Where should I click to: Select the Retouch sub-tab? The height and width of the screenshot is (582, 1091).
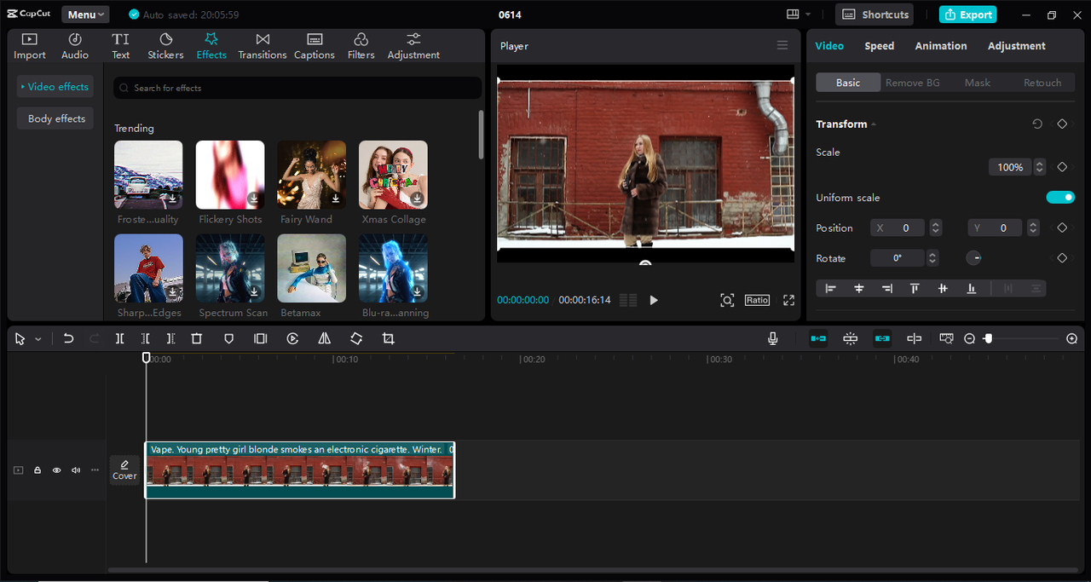coord(1042,83)
